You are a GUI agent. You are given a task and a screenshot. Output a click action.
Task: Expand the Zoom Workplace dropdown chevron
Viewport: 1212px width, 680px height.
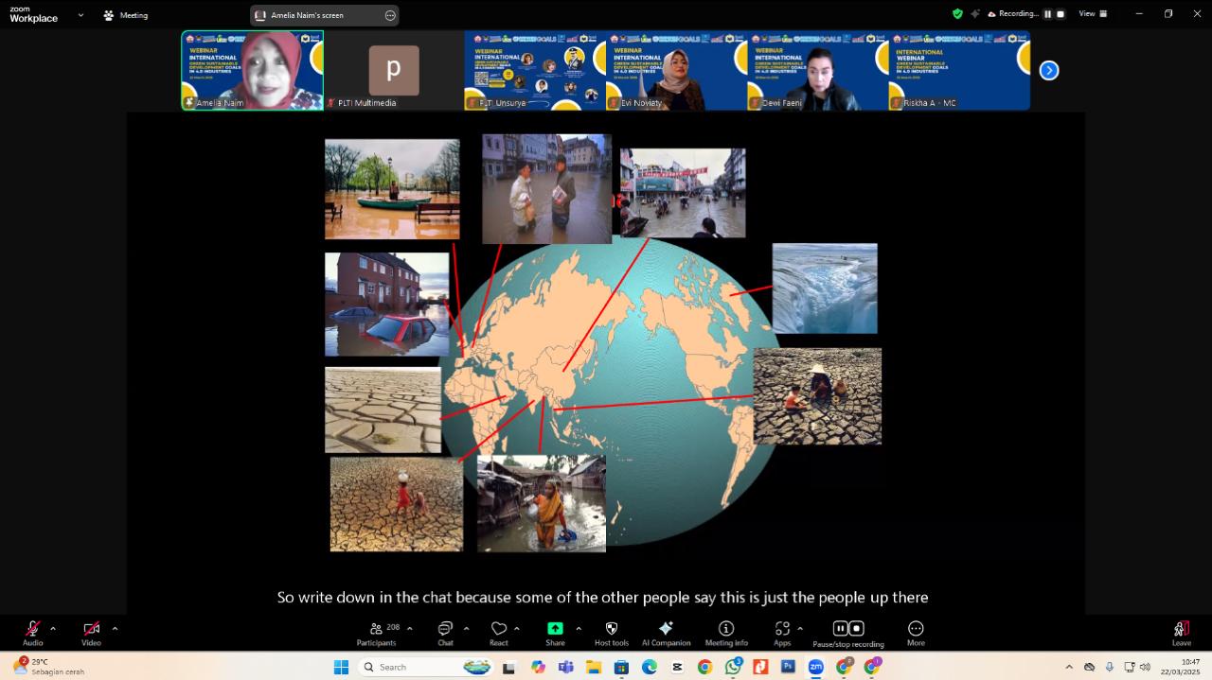point(80,15)
